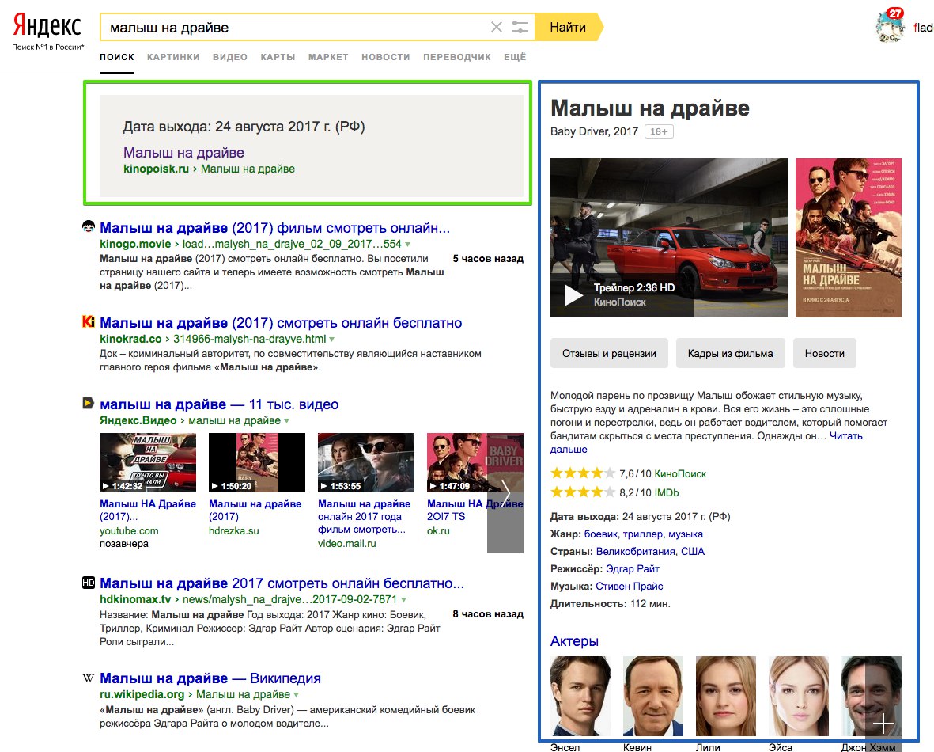Play the Трейлер 2:36 HD video
The height and width of the screenshot is (752, 934).
point(669,237)
